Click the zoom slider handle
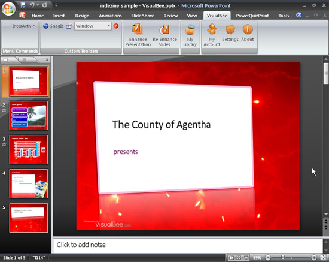Image resolution: width=329 pixels, height=262 pixels. pyautogui.click(x=283, y=257)
